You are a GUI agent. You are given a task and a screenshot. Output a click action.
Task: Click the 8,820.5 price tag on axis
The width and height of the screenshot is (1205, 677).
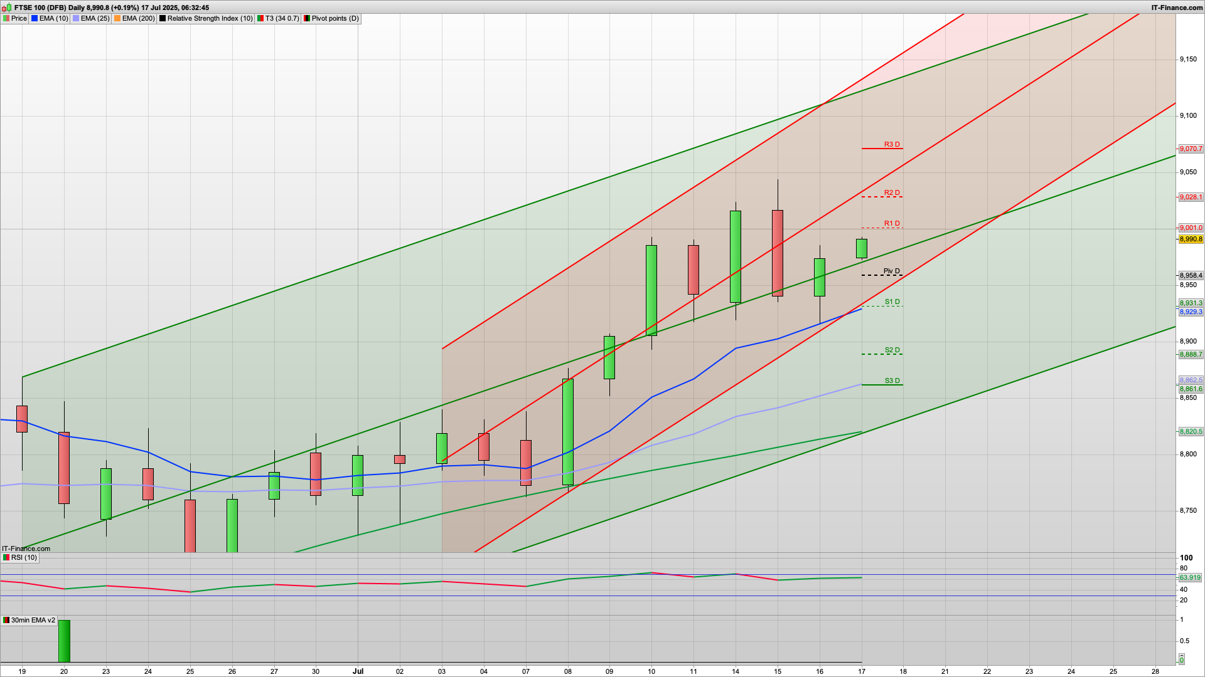[x=1191, y=432]
